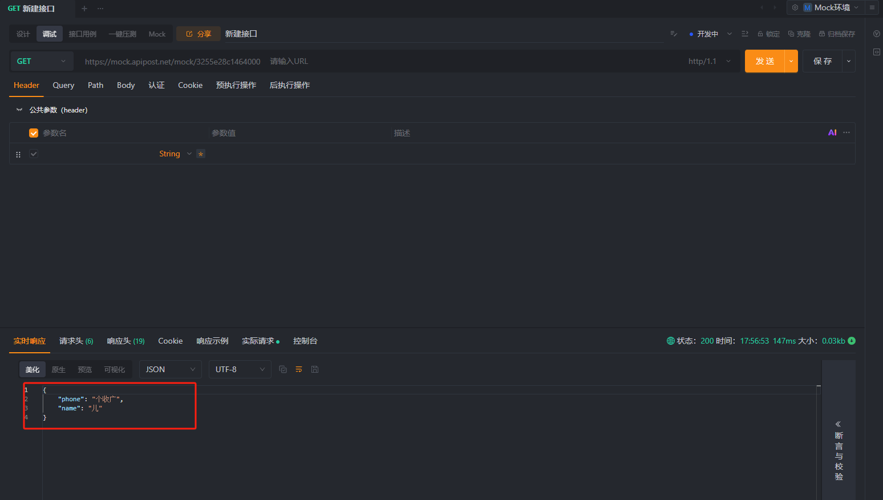This screenshot has height=500, width=883.
Task: Select the Mock mode tab
Action: 157,34
